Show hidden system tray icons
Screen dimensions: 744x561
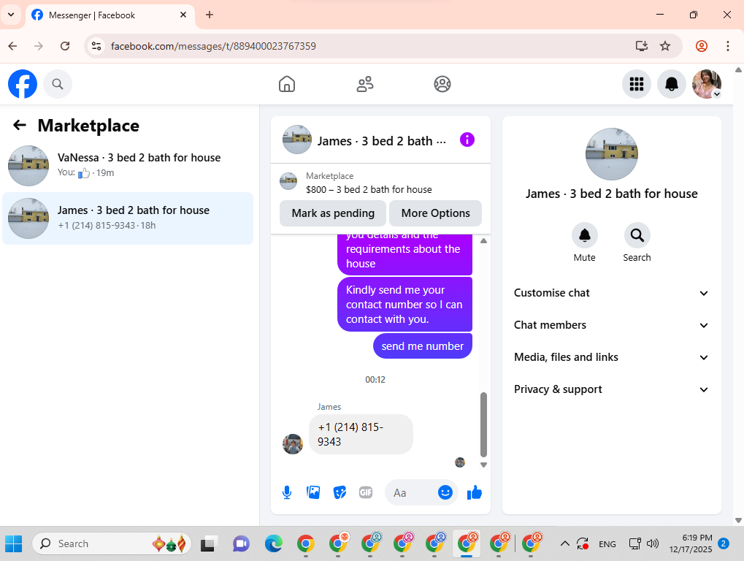coord(564,543)
